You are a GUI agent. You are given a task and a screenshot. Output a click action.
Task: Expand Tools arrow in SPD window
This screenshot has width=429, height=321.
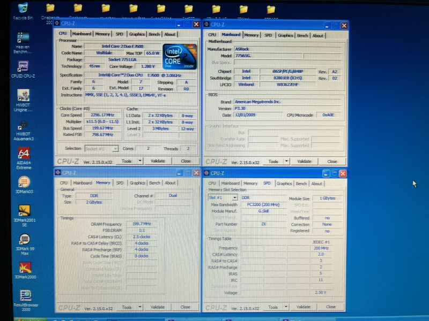click(286, 307)
